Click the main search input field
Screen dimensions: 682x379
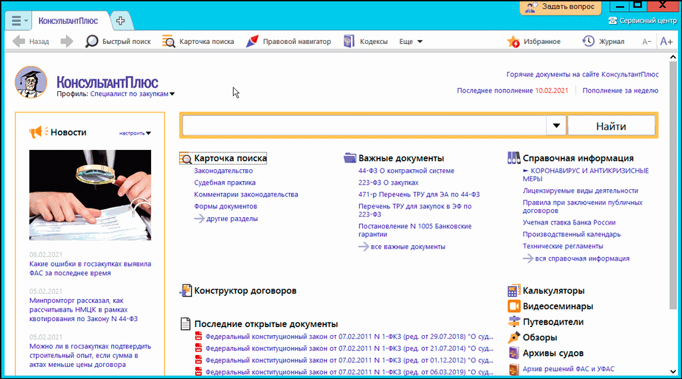(364, 126)
